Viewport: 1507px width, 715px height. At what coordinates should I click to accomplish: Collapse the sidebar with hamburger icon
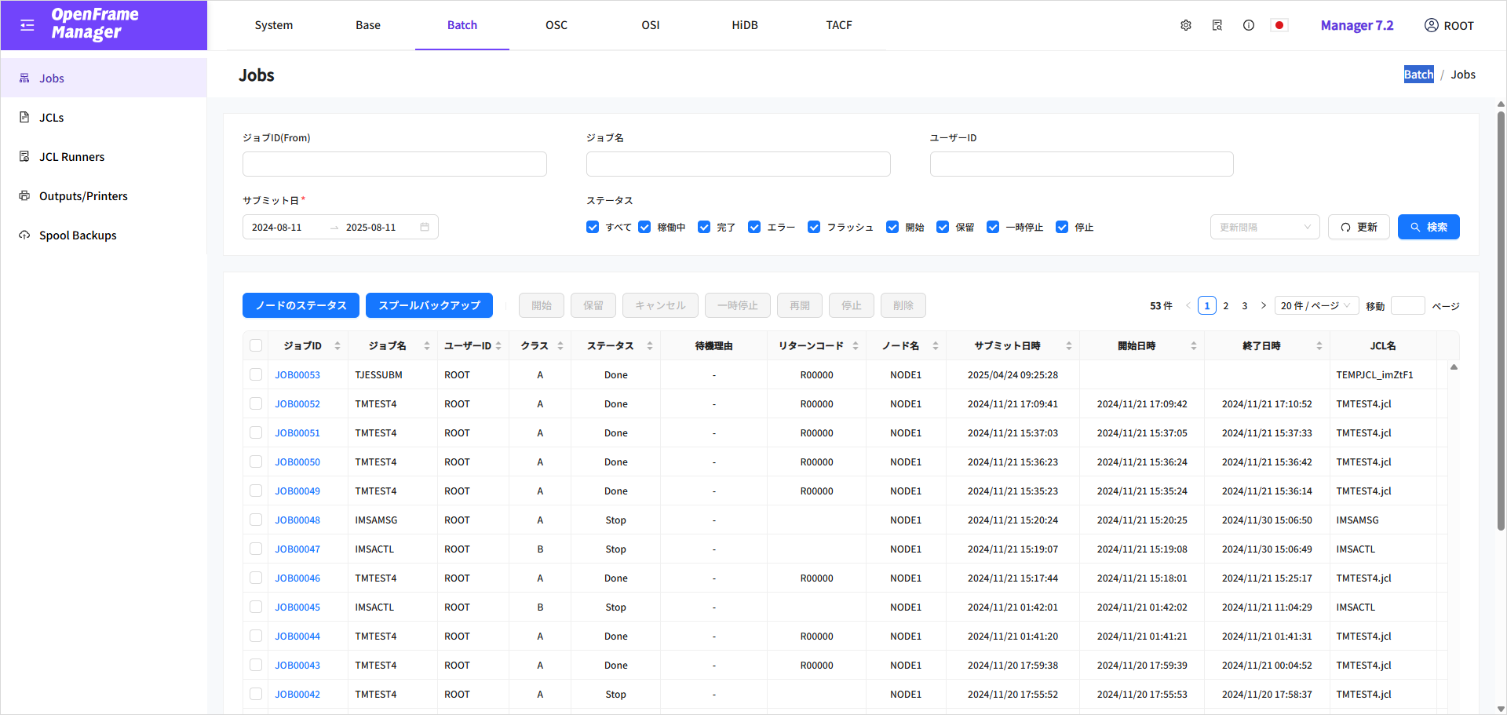27,25
